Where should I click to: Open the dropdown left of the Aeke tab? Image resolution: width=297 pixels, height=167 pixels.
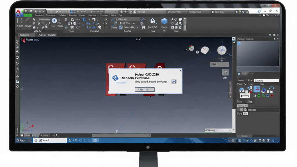click(27, 35)
